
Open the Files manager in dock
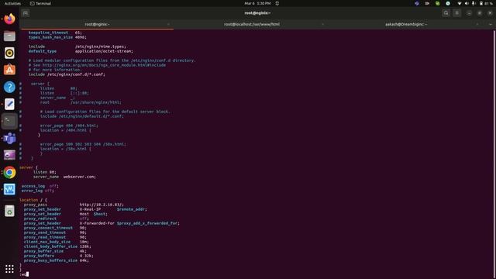click(9, 36)
